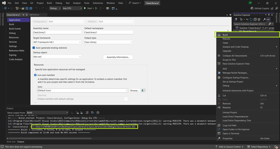The height and width of the screenshot is (149, 280).
Task: Click Show All Files icon in Solution Explorer
Action: (259, 19)
